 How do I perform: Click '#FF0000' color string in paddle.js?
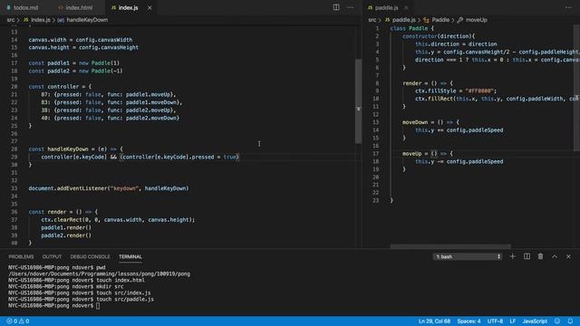pyautogui.click(x=479, y=91)
